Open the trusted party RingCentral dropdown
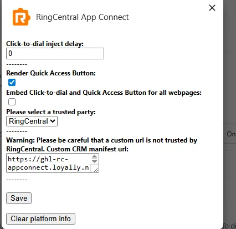The height and width of the screenshot is (229, 236). click(32, 121)
